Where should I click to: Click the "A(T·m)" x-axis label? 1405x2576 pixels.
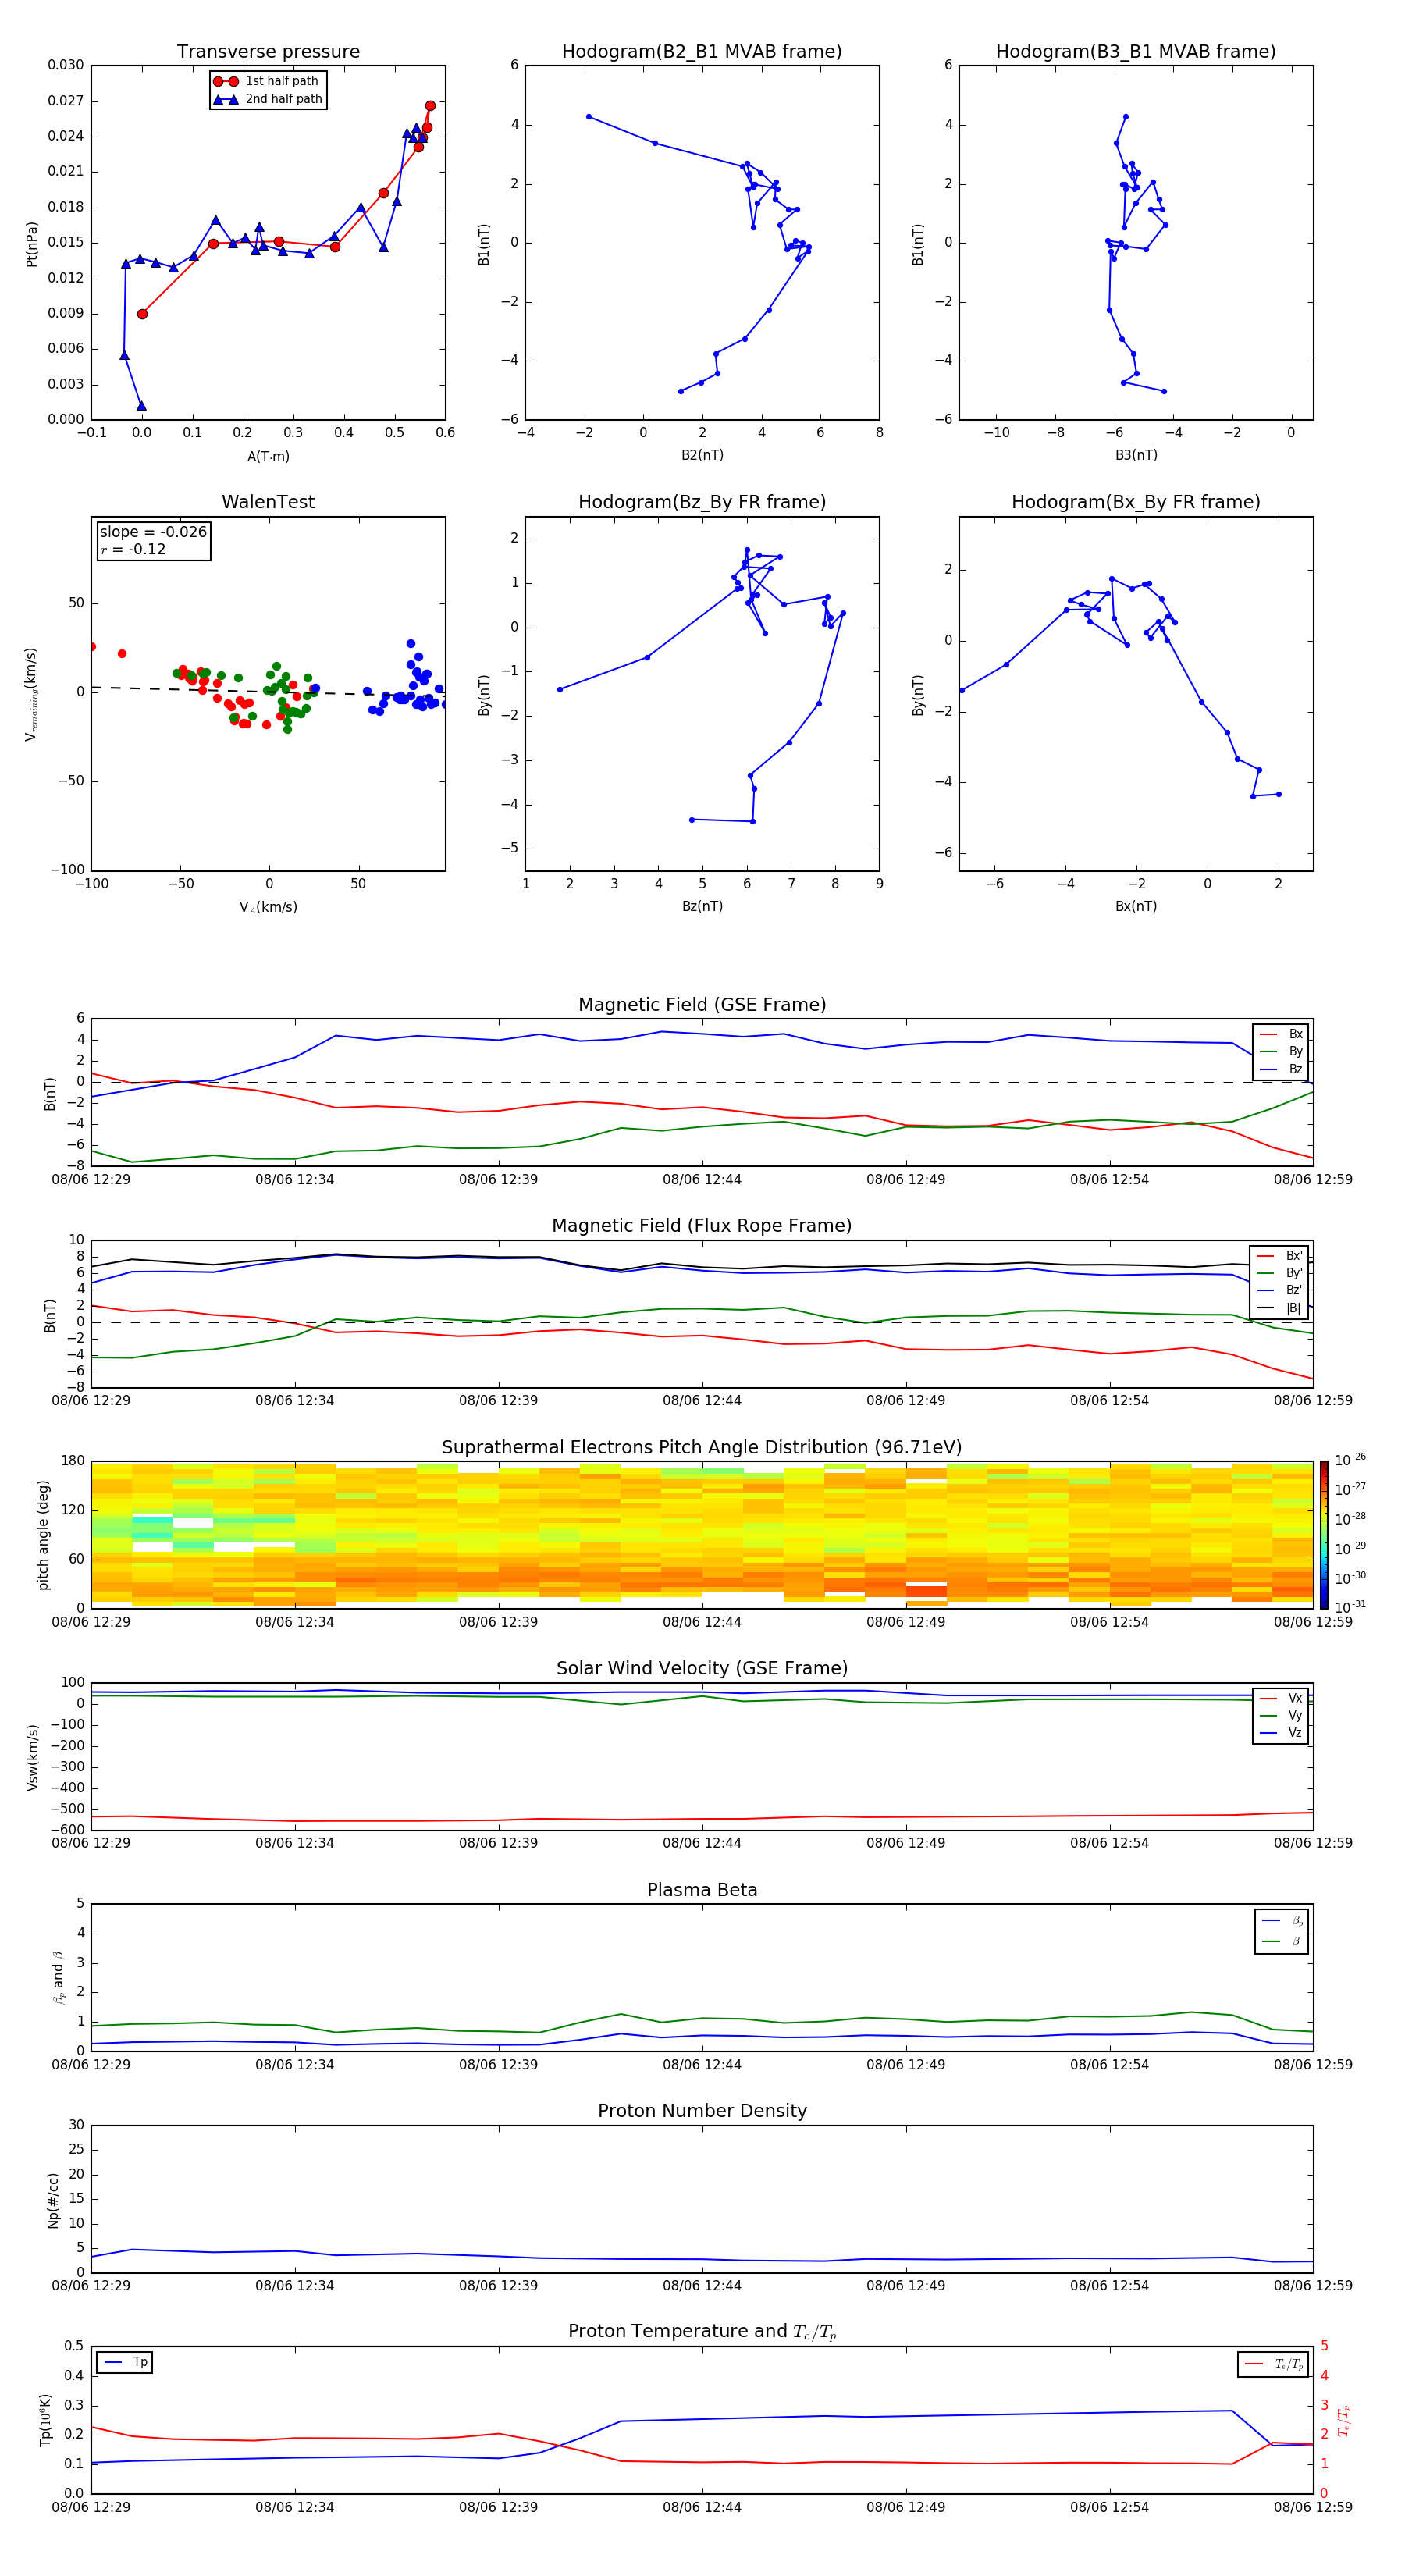tap(268, 456)
